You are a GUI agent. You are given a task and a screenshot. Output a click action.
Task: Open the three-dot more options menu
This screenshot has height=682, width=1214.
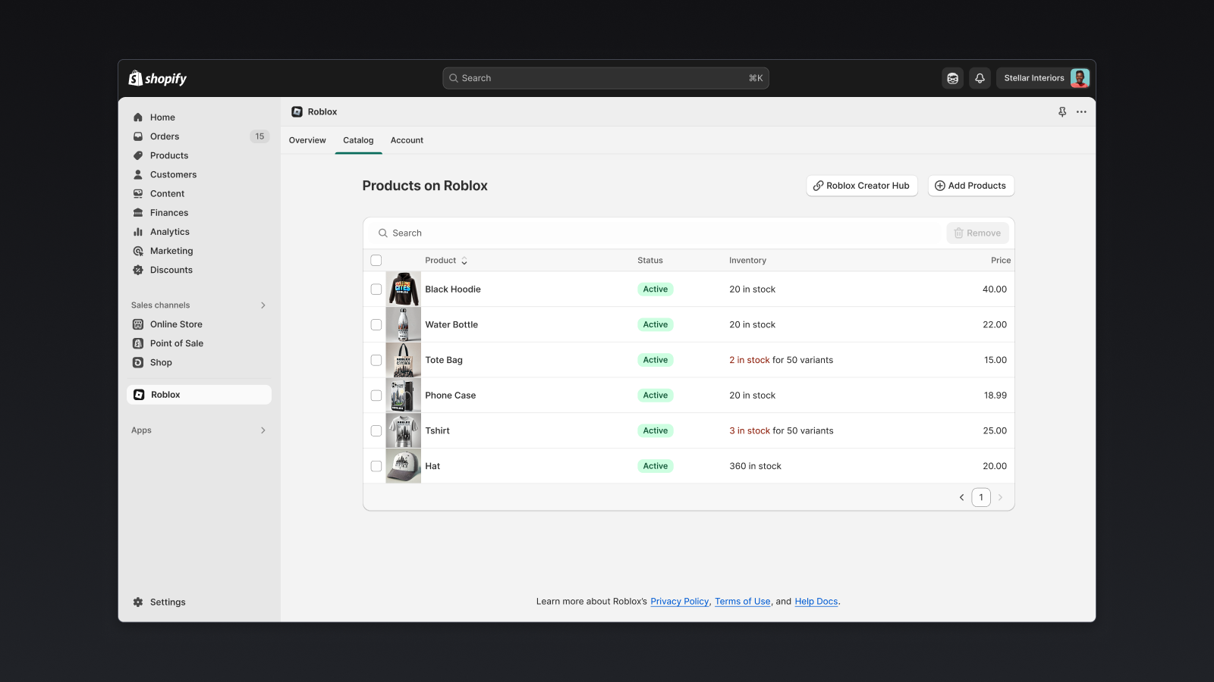click(1081, 111)
